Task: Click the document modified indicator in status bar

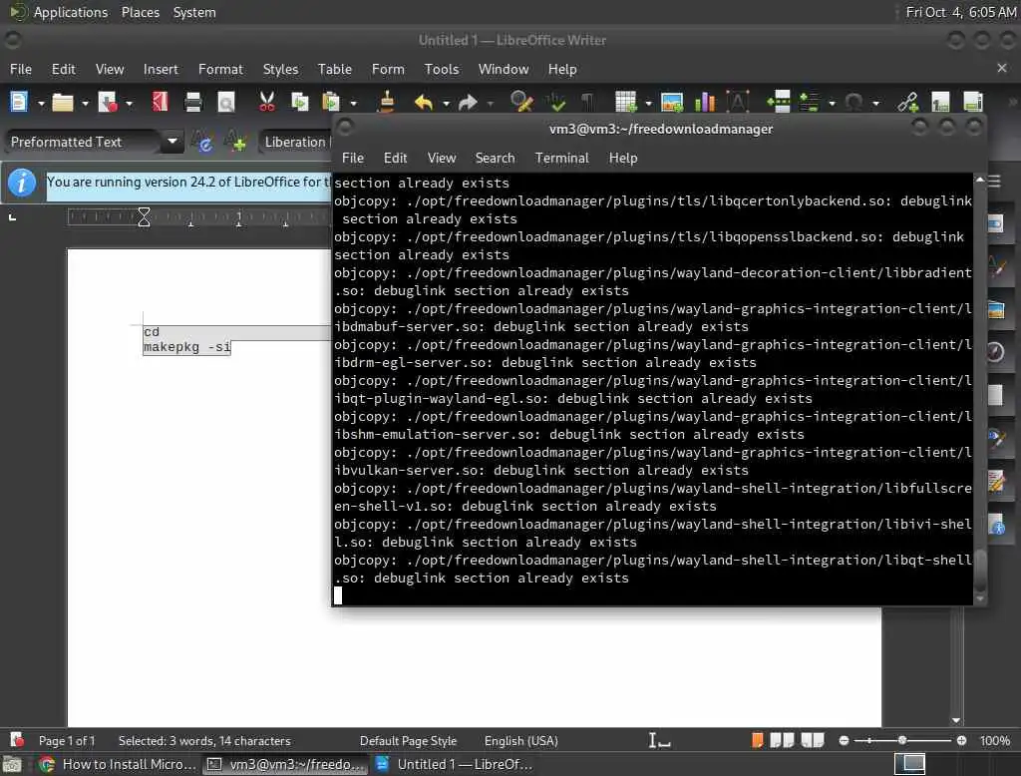Action: pos(18,740)
